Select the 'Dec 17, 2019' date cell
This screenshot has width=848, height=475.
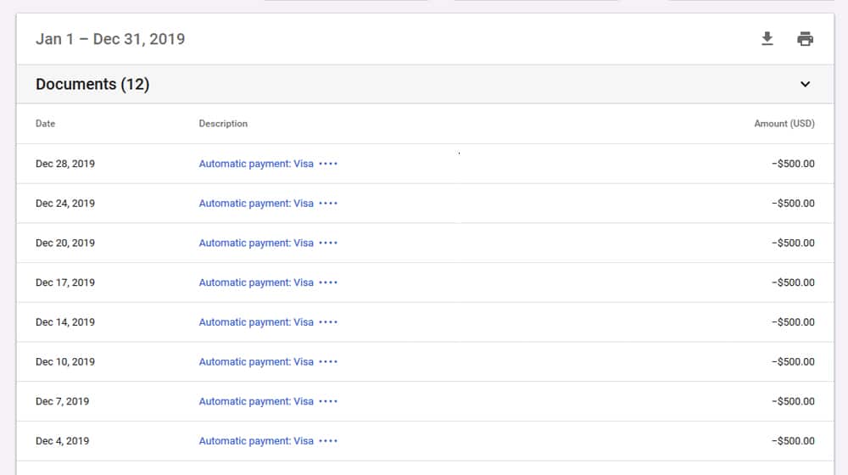(x=65, y=282)
